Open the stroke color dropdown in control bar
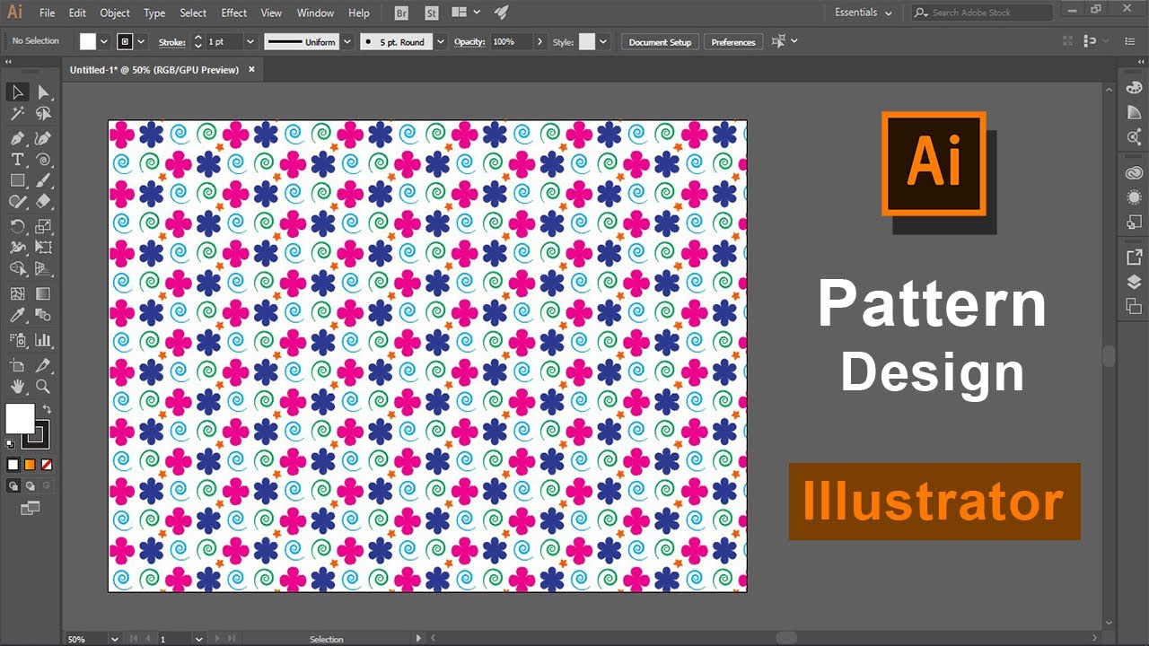The width and height of the screenshot is (1149, 646). pos(143,41)
